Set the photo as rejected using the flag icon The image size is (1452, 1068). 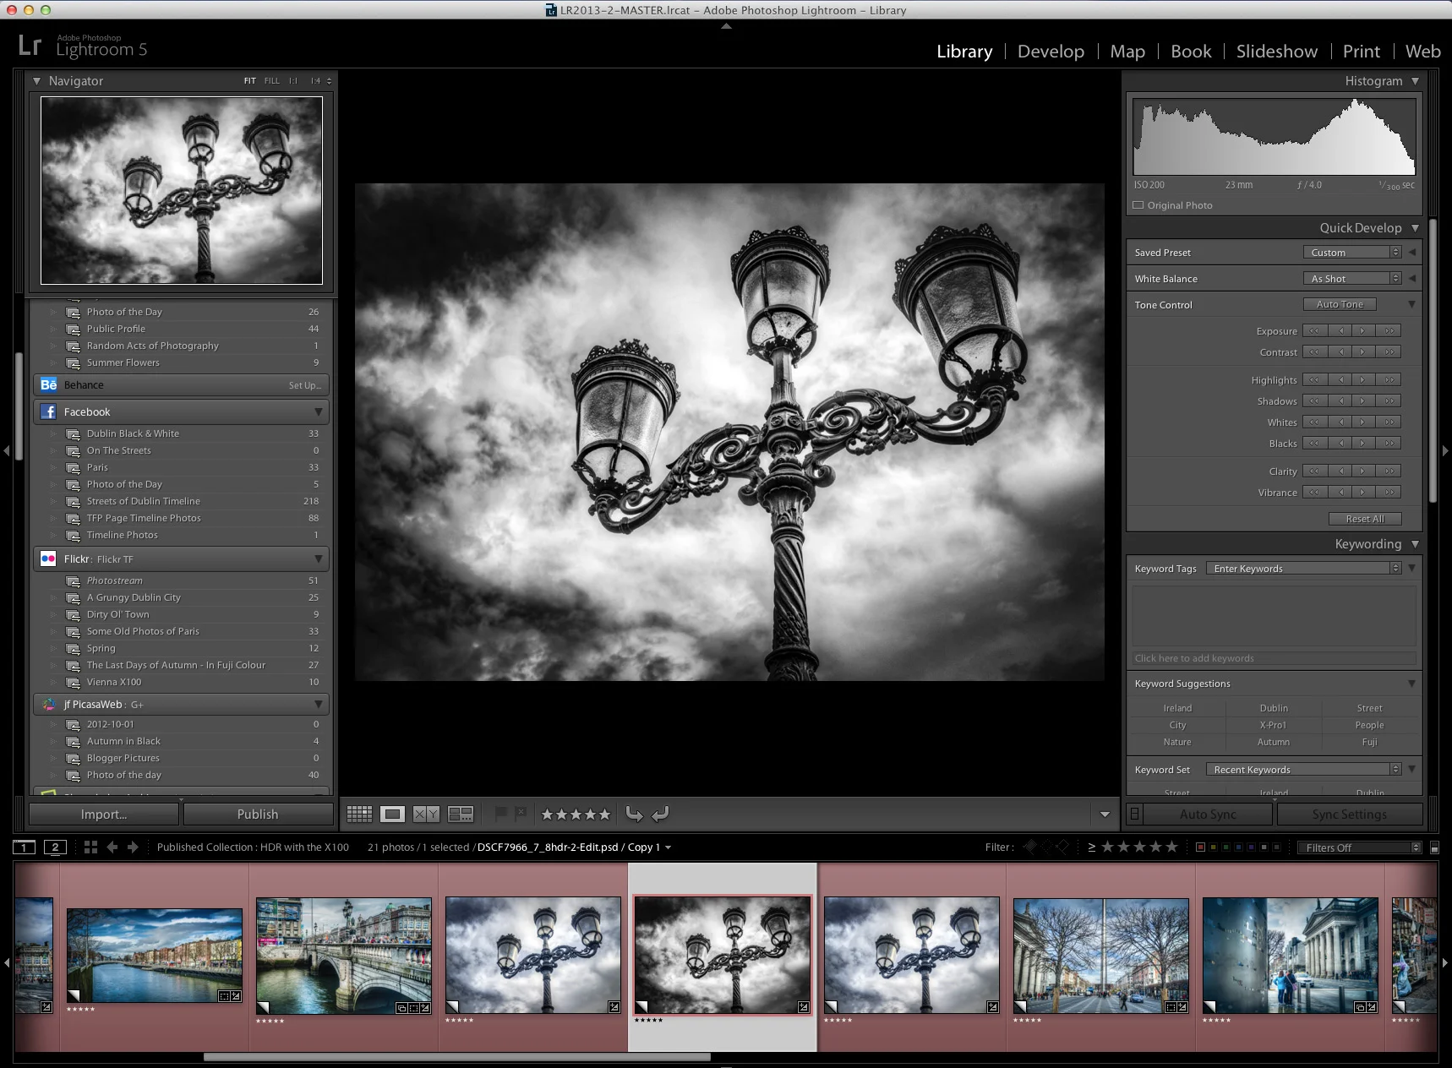[x=521, y=814]
